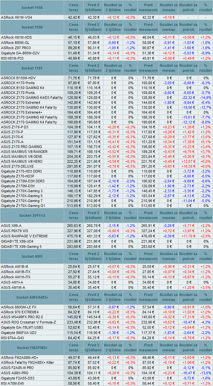Click the Socket 1151 section header
The height and width of the screenshot is (386, 213).
(32, 68)
